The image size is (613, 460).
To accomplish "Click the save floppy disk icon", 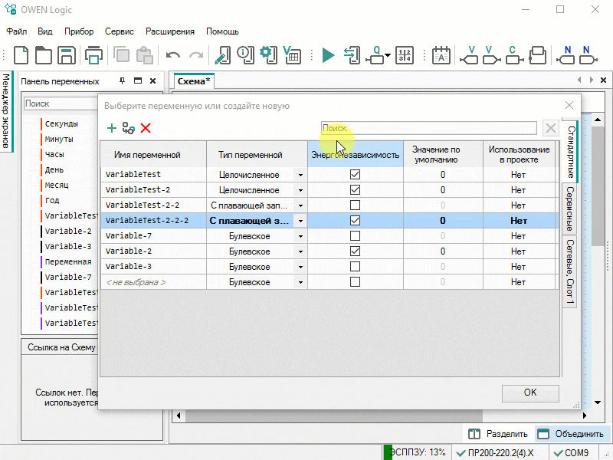I will pyautogui.click(x=67, y=55).
